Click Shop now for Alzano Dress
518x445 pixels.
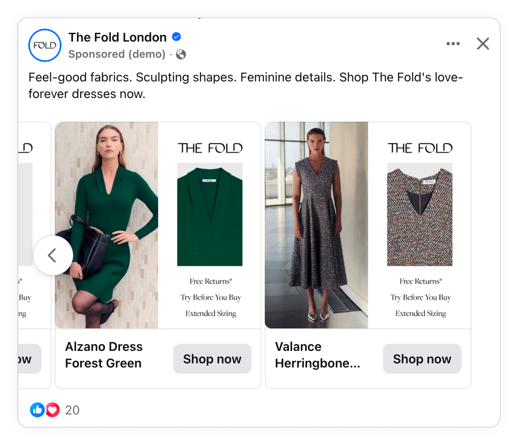tap(212, 359)
